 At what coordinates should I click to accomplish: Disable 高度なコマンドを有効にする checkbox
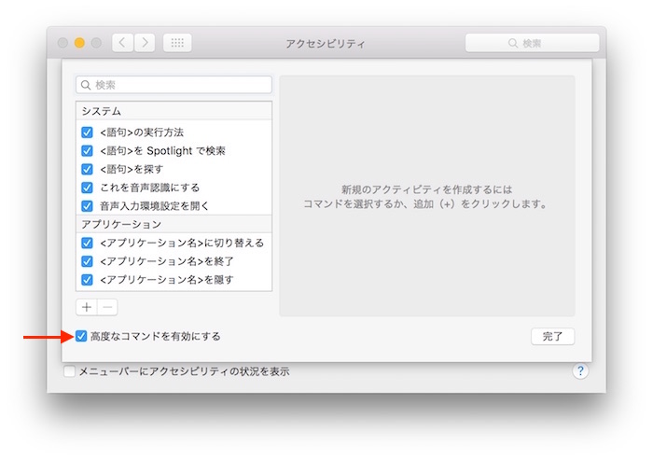(81, 336)
